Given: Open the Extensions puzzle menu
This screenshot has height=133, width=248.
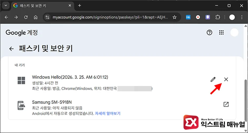Looking at the screenshot, I should 218,17.
